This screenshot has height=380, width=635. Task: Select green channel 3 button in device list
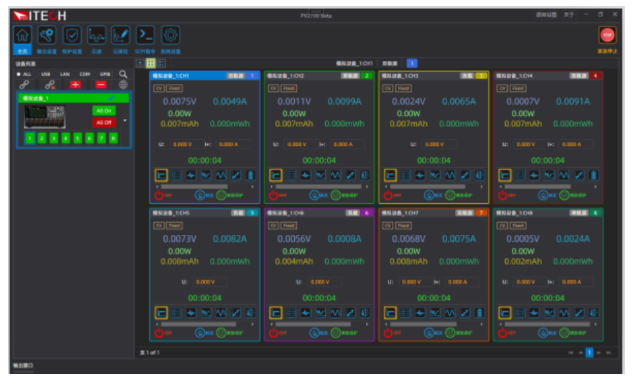tap(54, 138)
